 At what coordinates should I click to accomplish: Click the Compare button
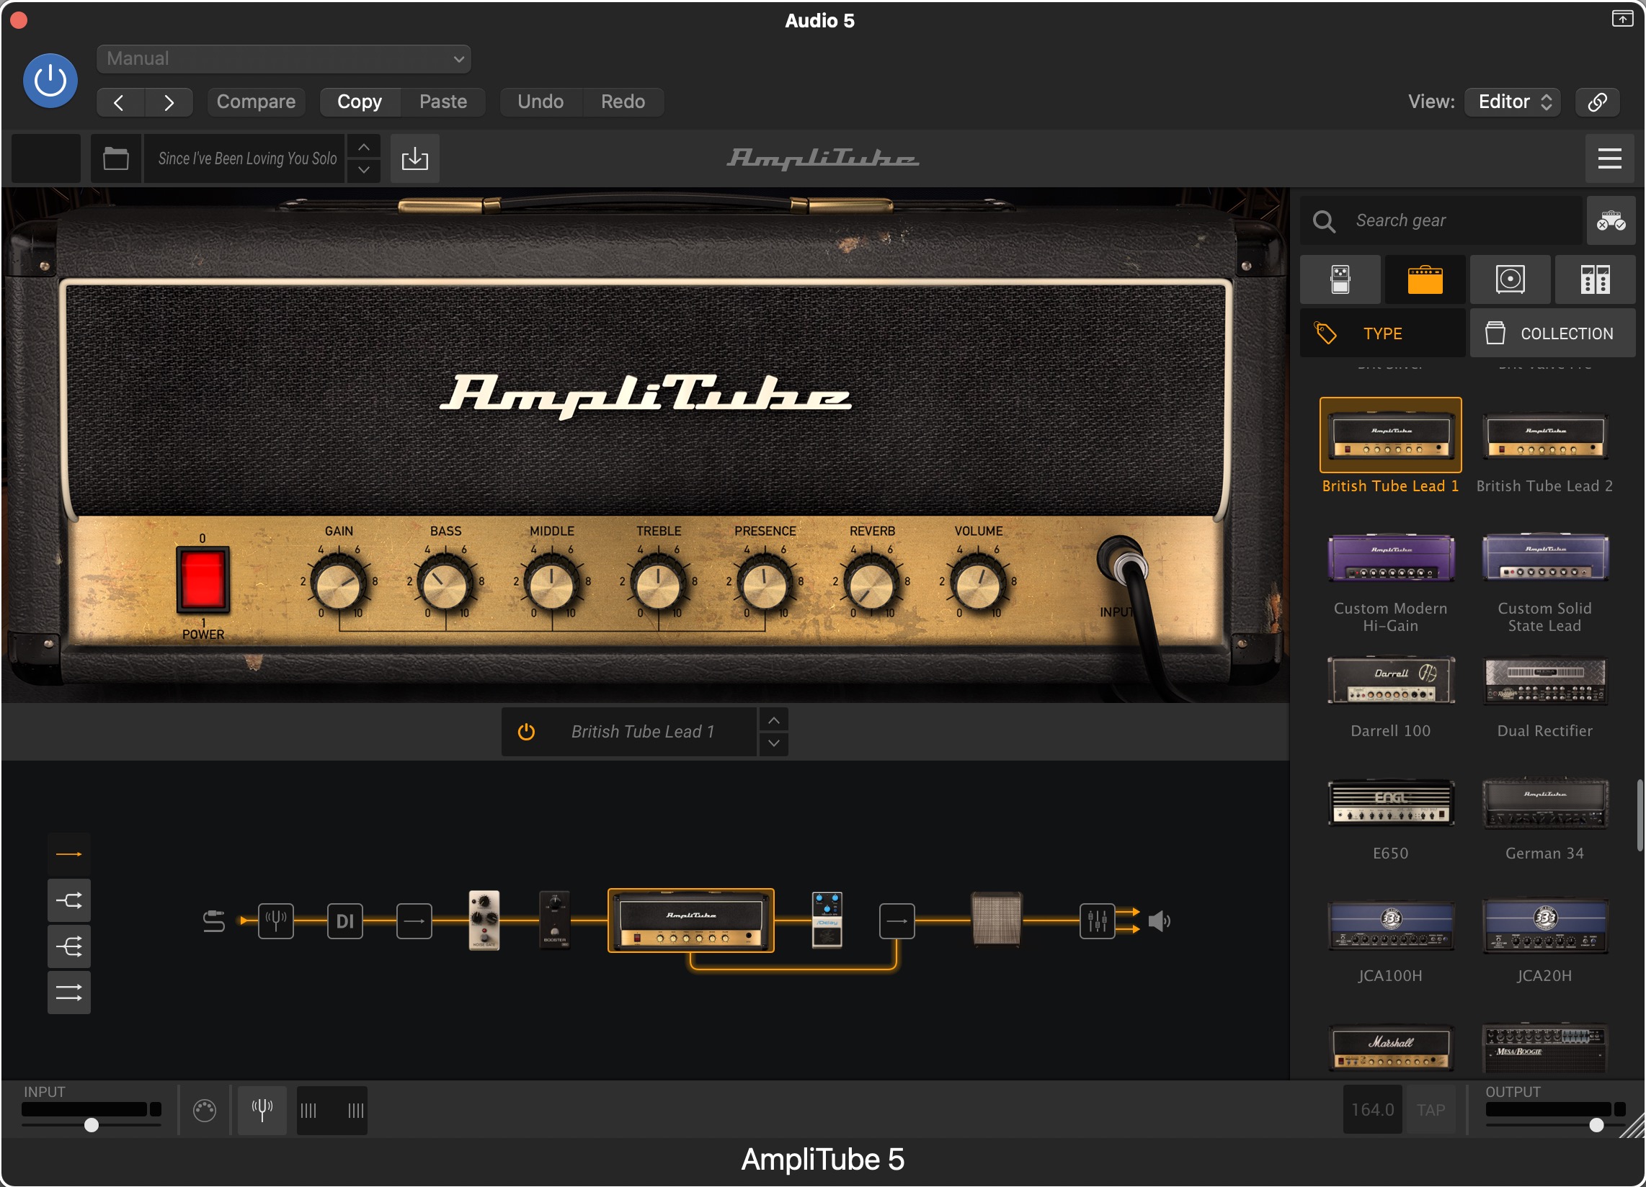(255, 102)
